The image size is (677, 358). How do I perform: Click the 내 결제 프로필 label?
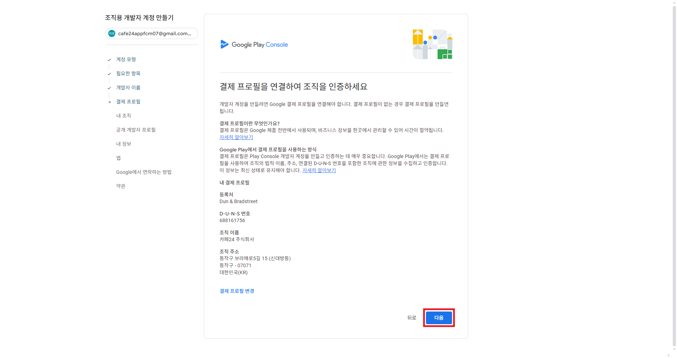[234, 182]
